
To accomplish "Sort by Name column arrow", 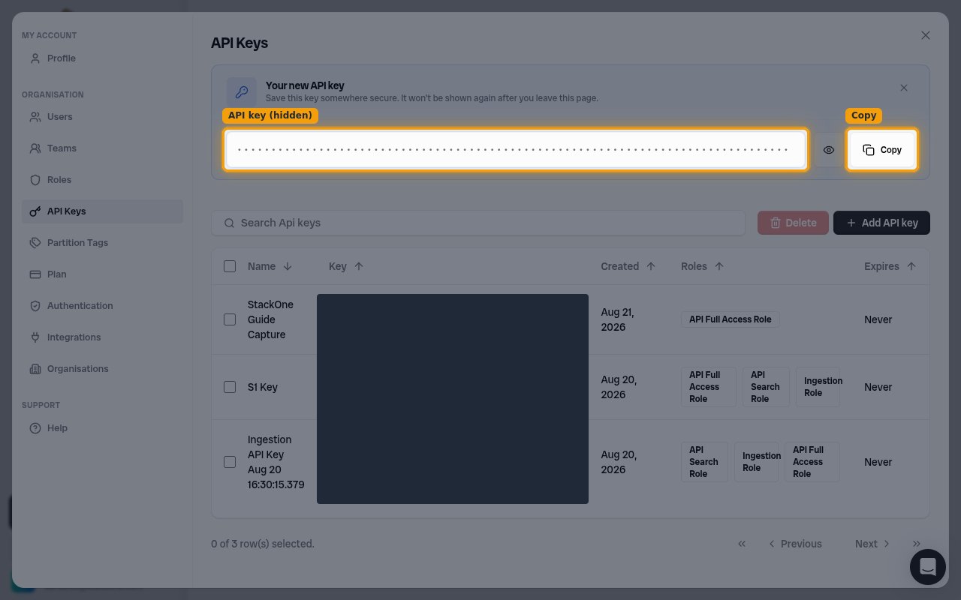I will pos(288,266).
